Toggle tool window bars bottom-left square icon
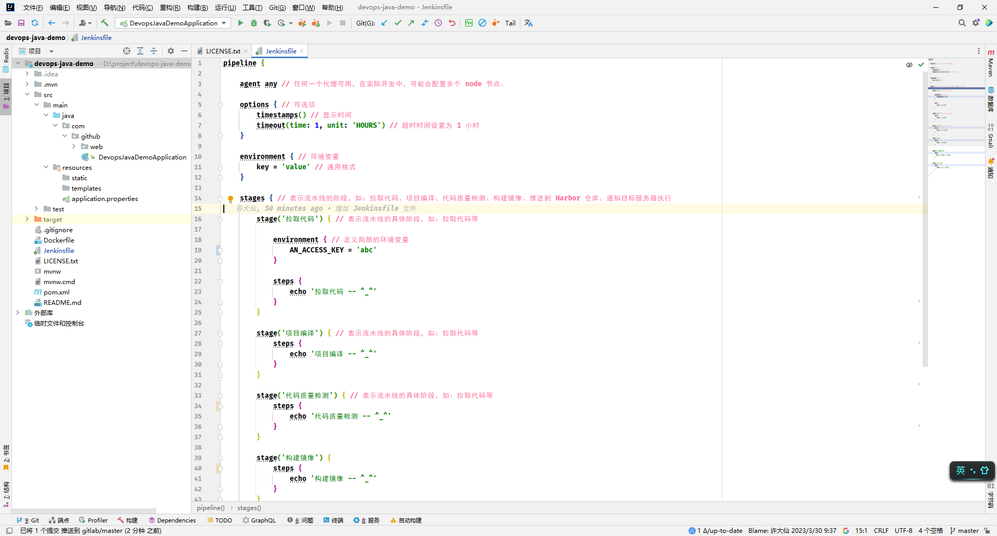This screenshot has height=536, width=997. tap(9, 531)
